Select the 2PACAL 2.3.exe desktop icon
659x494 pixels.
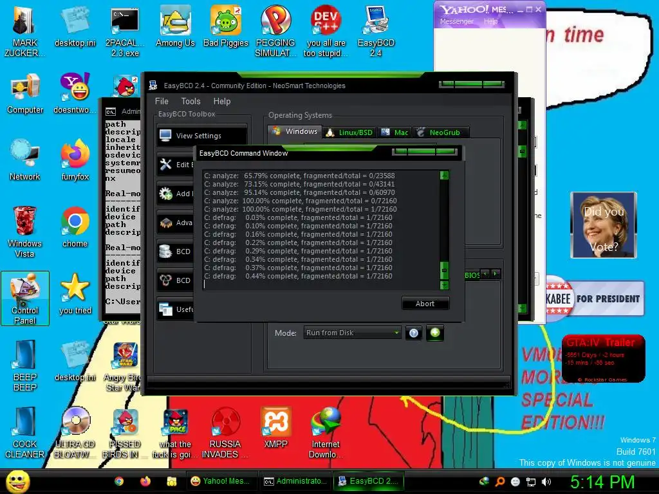pyautogui.click(x=125, y=31)
